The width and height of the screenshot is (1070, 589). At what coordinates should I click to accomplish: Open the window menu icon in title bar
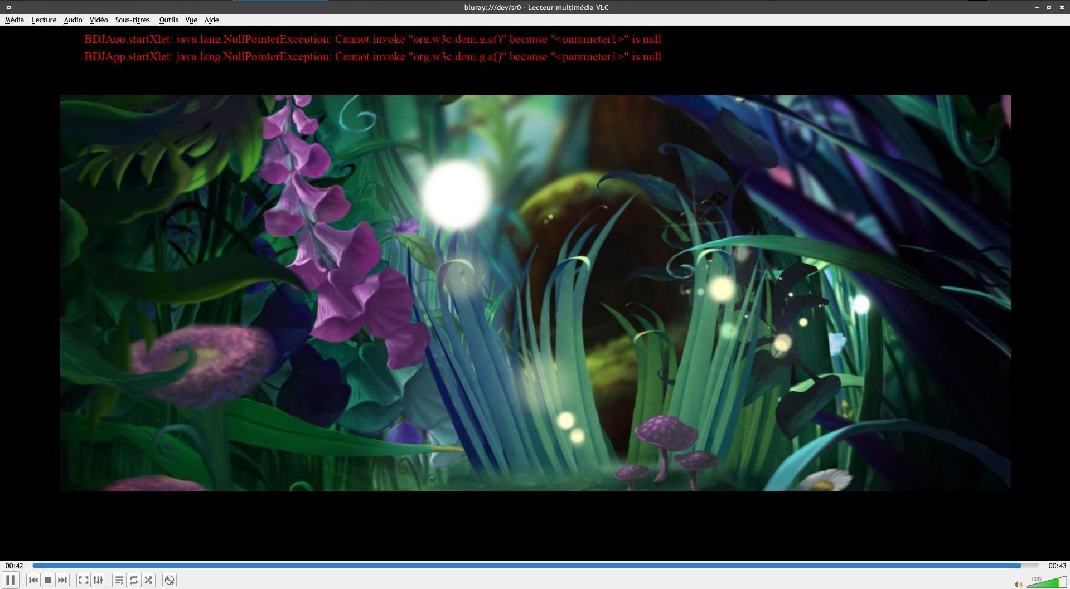[x=9, y=7]
